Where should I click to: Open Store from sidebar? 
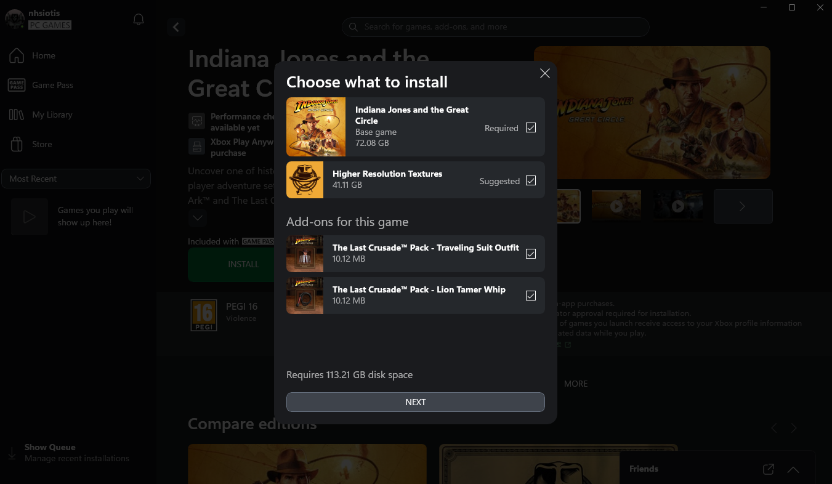pyautogui.click(x=42, y=144)
